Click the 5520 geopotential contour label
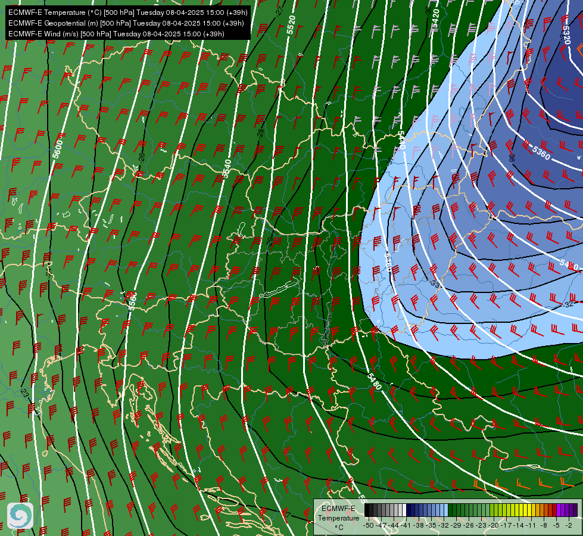The width and height of the screenshot is (583, 536). click(291, 25)
